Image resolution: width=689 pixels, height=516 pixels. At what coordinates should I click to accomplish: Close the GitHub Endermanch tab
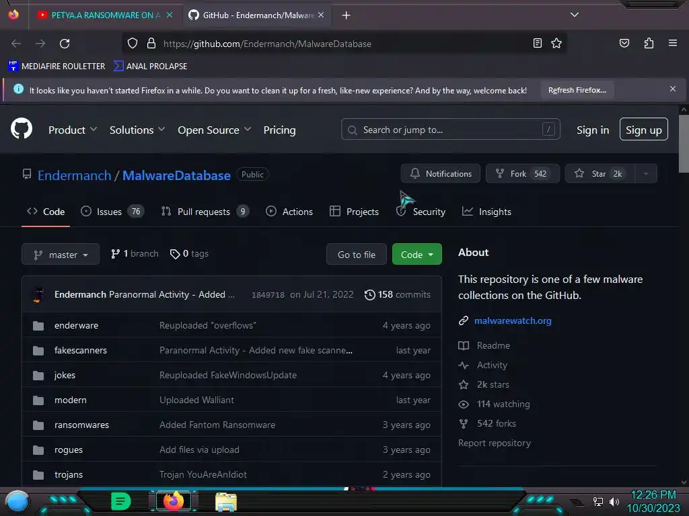pyautogui.click(x=321, y=15)
